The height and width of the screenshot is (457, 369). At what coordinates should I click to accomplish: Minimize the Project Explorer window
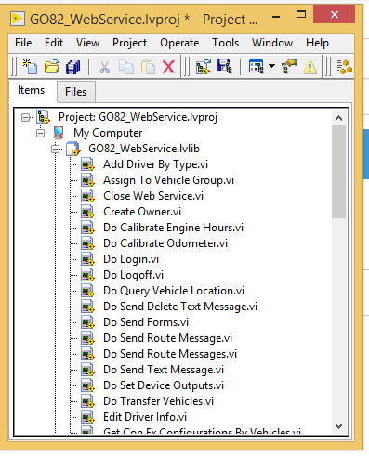tap(276, 16)
